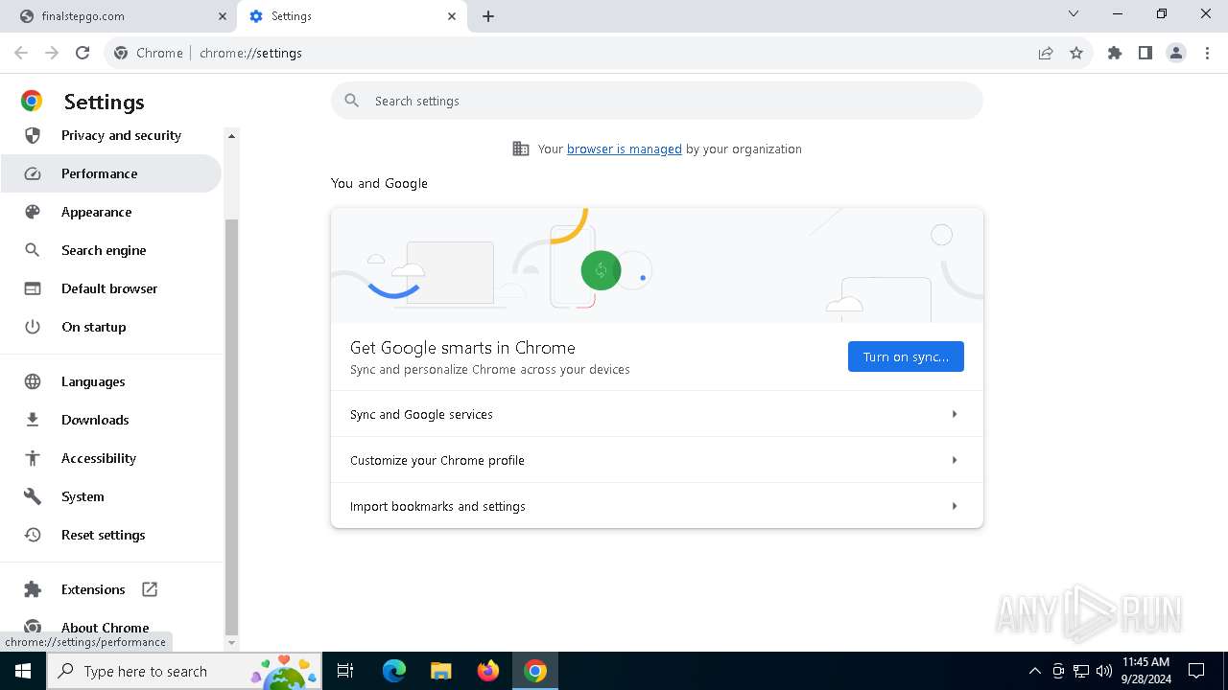Screen dimensions: 1228x690
Task: Open the Accessibility settings section
Action: tap(111, 458)
